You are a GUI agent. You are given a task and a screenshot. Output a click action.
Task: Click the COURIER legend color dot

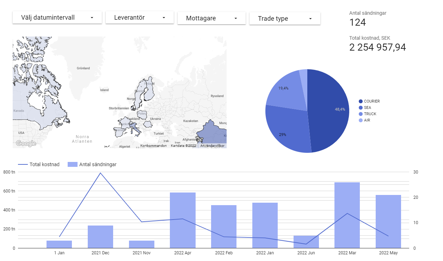click(361, 102)
